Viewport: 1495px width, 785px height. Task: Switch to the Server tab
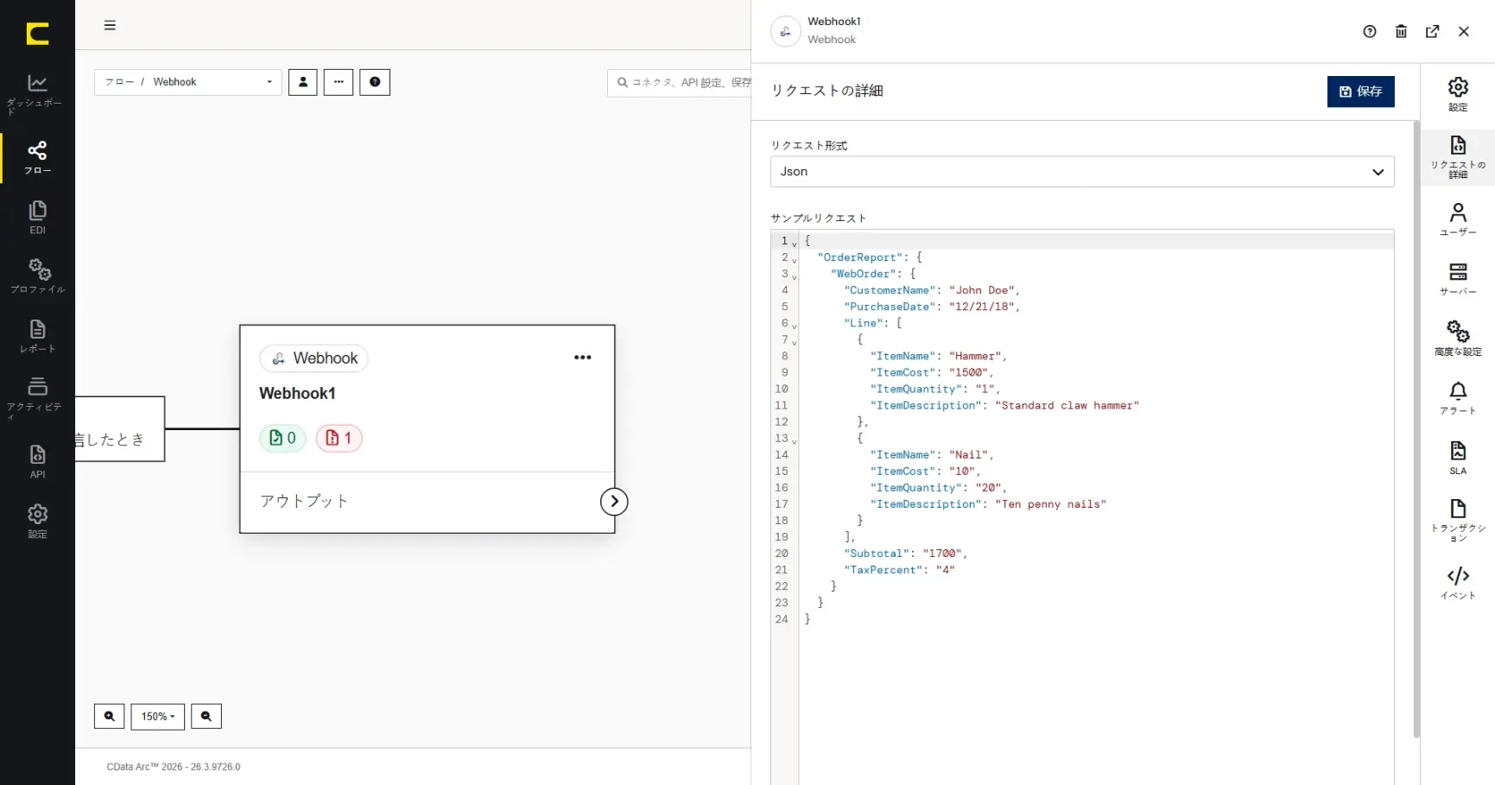[x=1458, y=279]
